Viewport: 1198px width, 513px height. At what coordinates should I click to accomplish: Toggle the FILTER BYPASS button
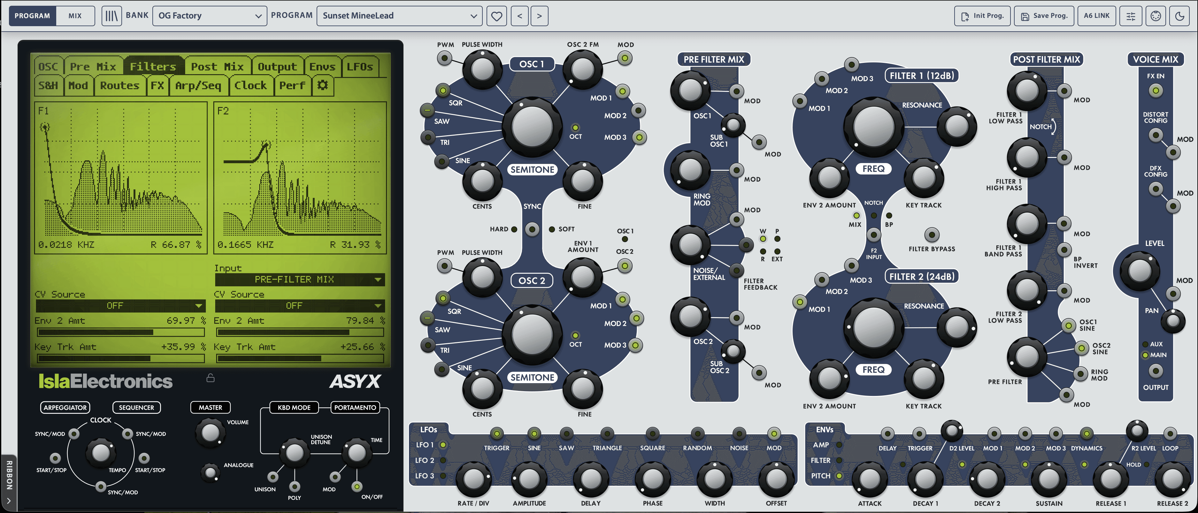tap(932, 235)
